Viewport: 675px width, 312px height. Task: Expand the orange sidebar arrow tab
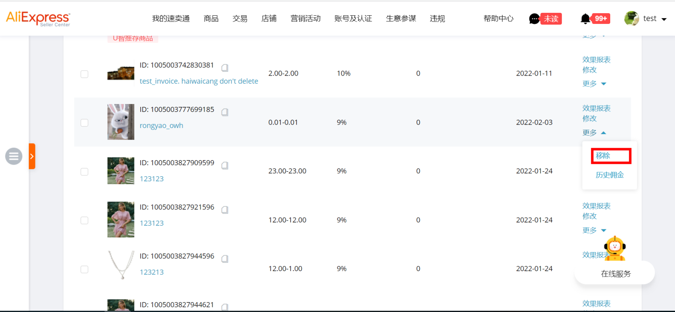pos(32,156)
